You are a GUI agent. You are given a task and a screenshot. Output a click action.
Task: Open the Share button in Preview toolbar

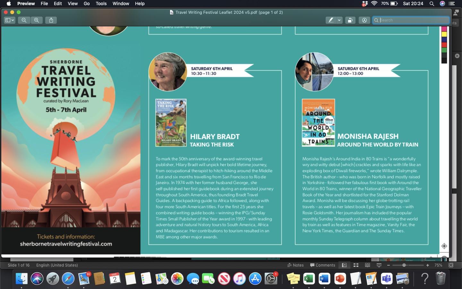(x=51, y=20)
